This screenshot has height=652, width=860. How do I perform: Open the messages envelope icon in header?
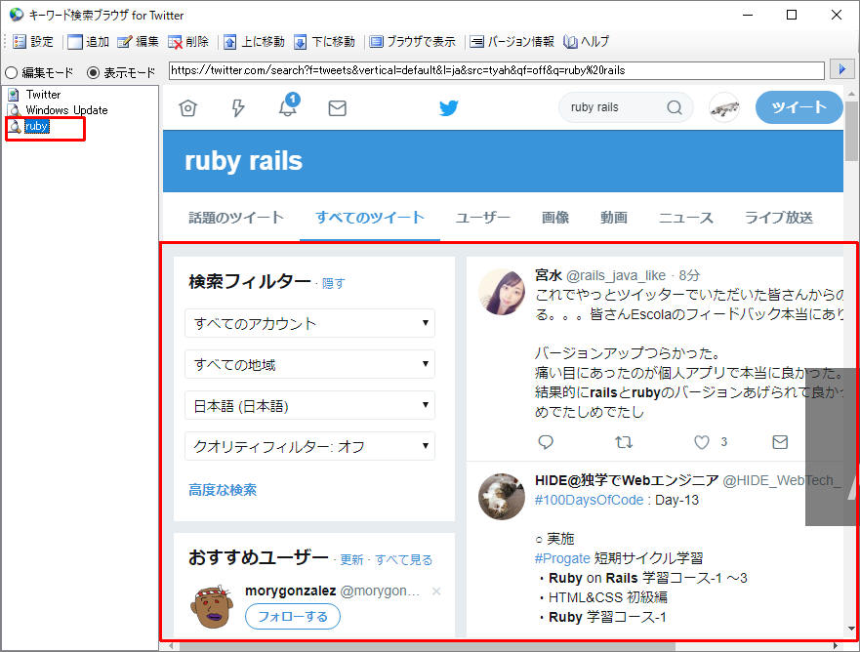[x=338, y=108]
